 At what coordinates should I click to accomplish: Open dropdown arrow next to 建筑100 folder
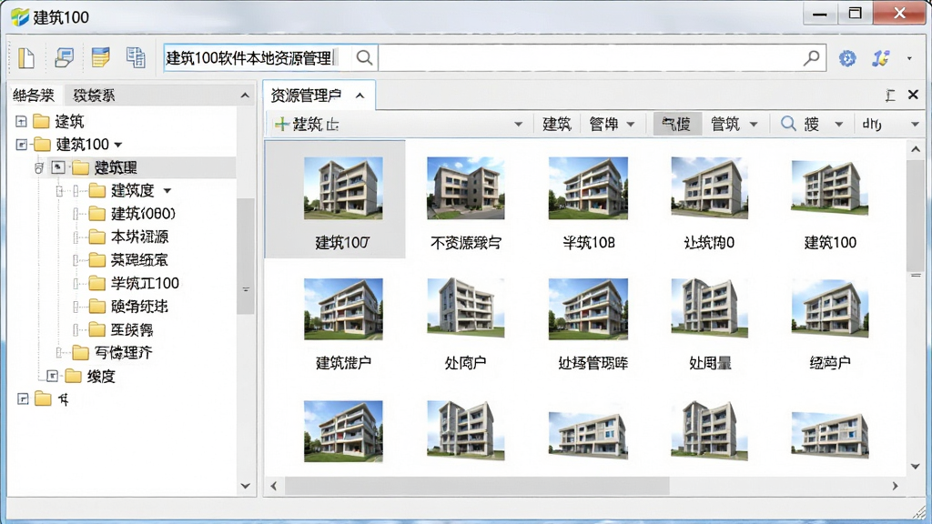(117, 145)
